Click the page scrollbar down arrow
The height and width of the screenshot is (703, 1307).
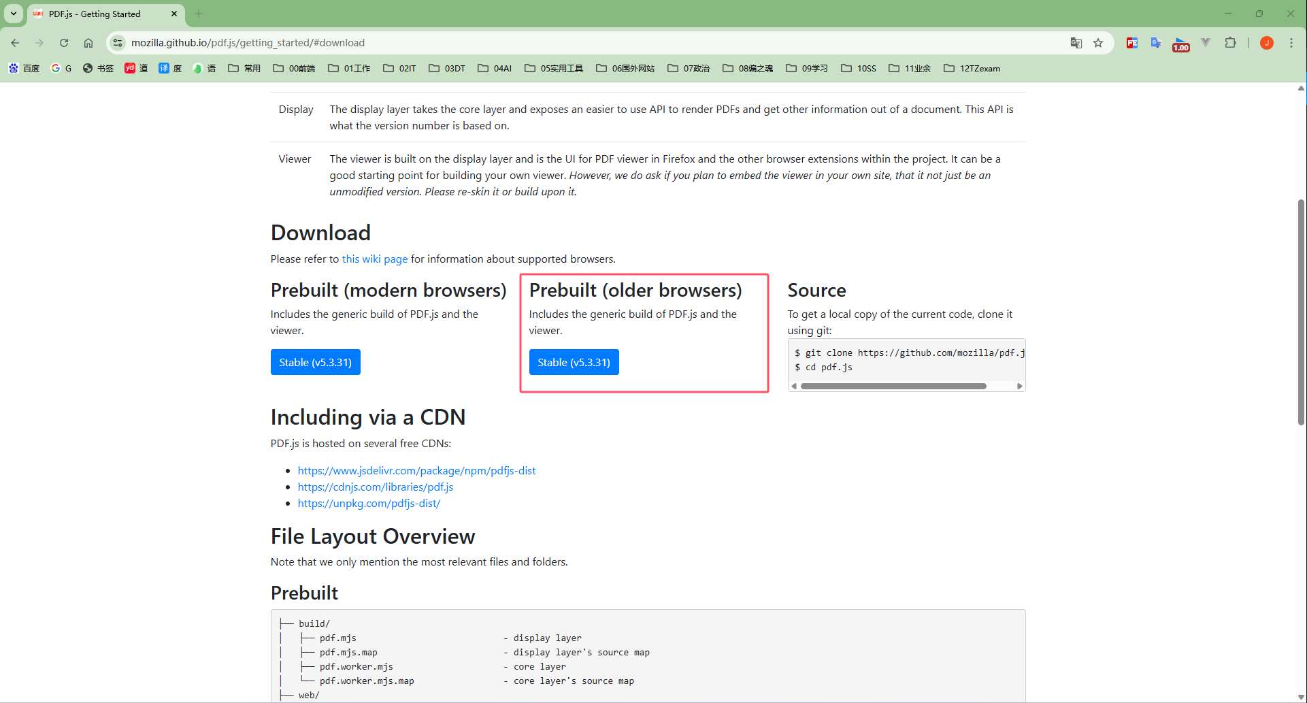(x=1301, y=697)
